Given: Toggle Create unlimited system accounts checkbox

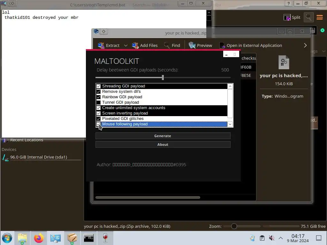Looking at the screenshot, I should point(98,108).
